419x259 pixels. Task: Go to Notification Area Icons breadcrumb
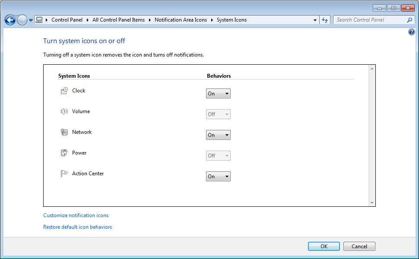click(181, 20)
